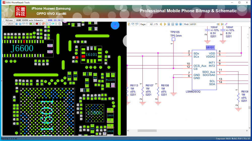Toggle the letter 'a' label icon
The image size is (252, 141).
[x=46, y=24]
